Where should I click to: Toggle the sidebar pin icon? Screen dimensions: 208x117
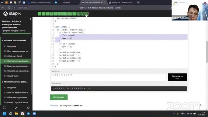tap(30, 19)
